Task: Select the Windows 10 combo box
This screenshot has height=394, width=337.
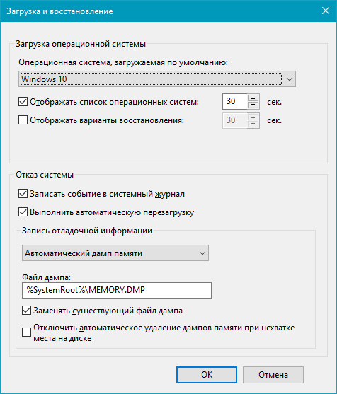Action: click(x=157, y=79)
